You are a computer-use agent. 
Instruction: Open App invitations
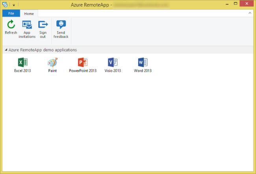pyautogui.click(x=27, y=29)
